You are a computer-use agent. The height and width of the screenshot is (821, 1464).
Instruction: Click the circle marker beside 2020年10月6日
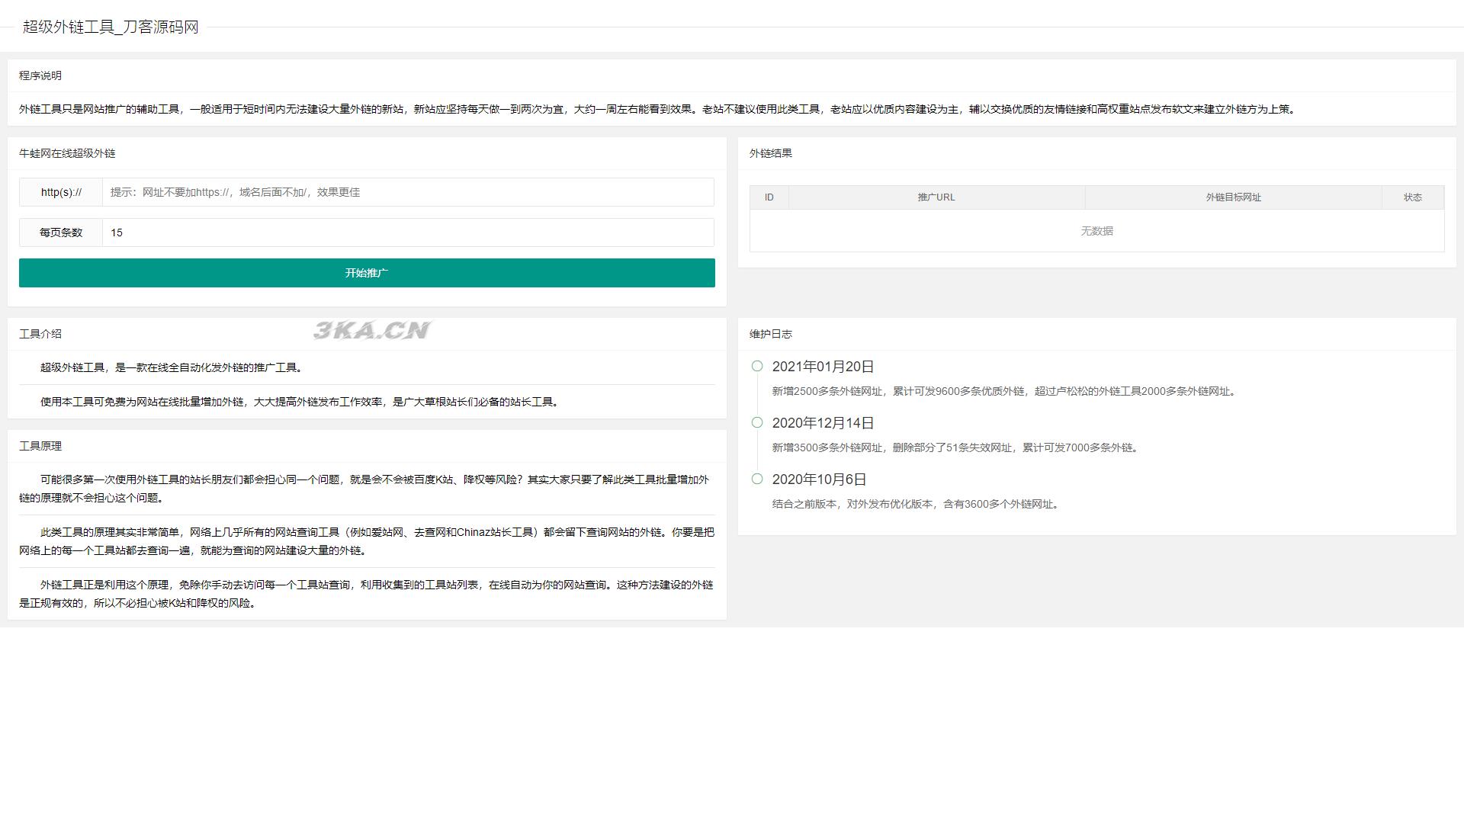[756, 479]
